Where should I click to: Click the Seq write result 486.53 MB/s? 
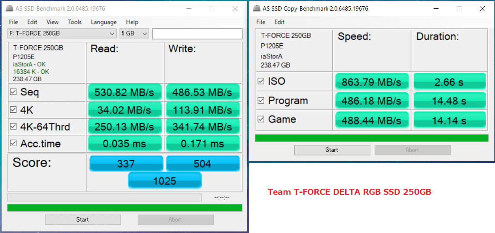coord(203,92)
